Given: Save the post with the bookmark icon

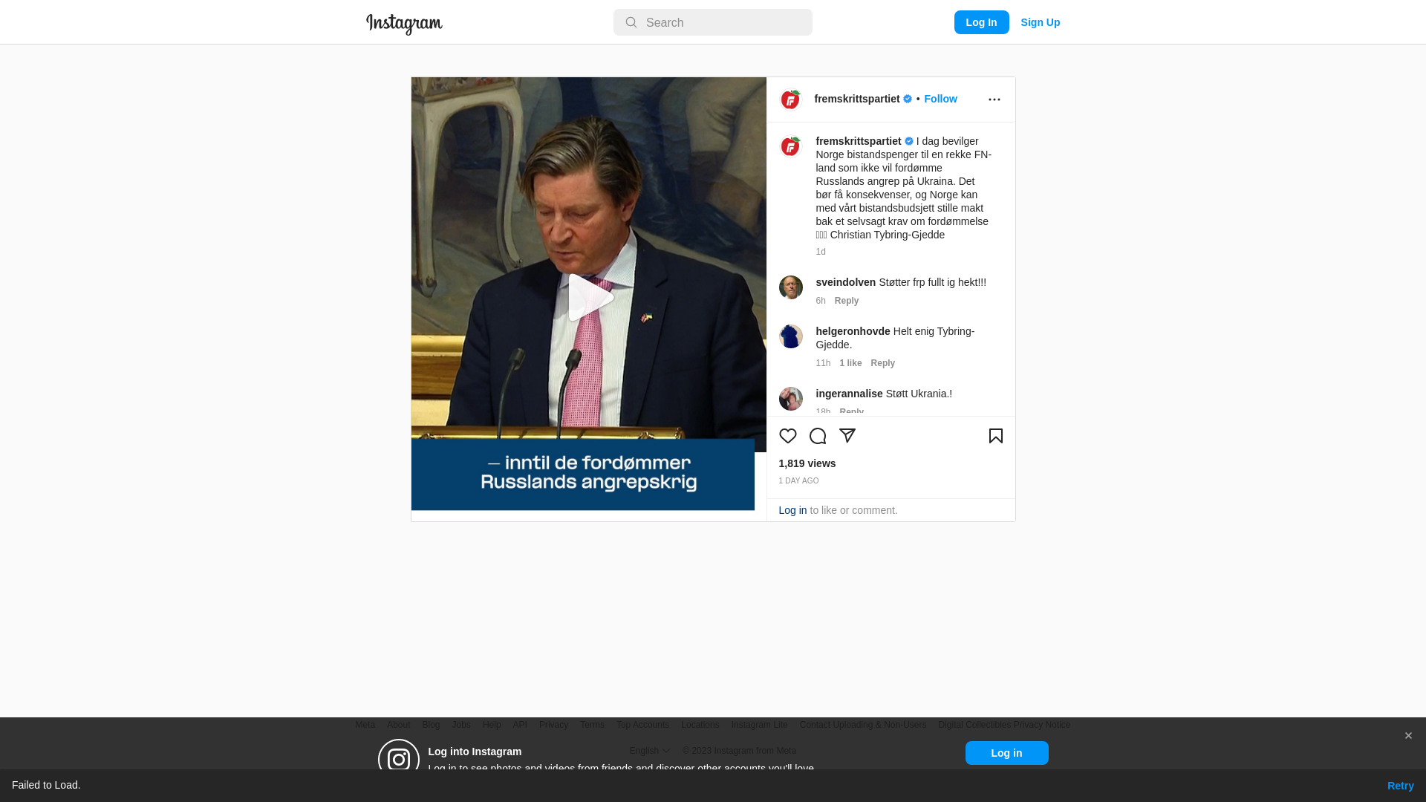Looking at the screenshot, I should click(995, 436).
